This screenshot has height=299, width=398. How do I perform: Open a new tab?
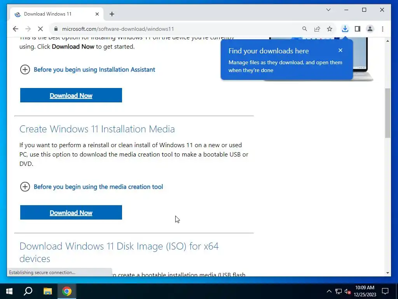click(112, 14)
